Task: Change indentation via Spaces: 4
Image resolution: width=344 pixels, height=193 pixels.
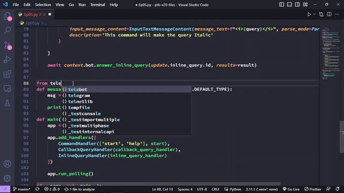Action: click(x=185, y=189)
